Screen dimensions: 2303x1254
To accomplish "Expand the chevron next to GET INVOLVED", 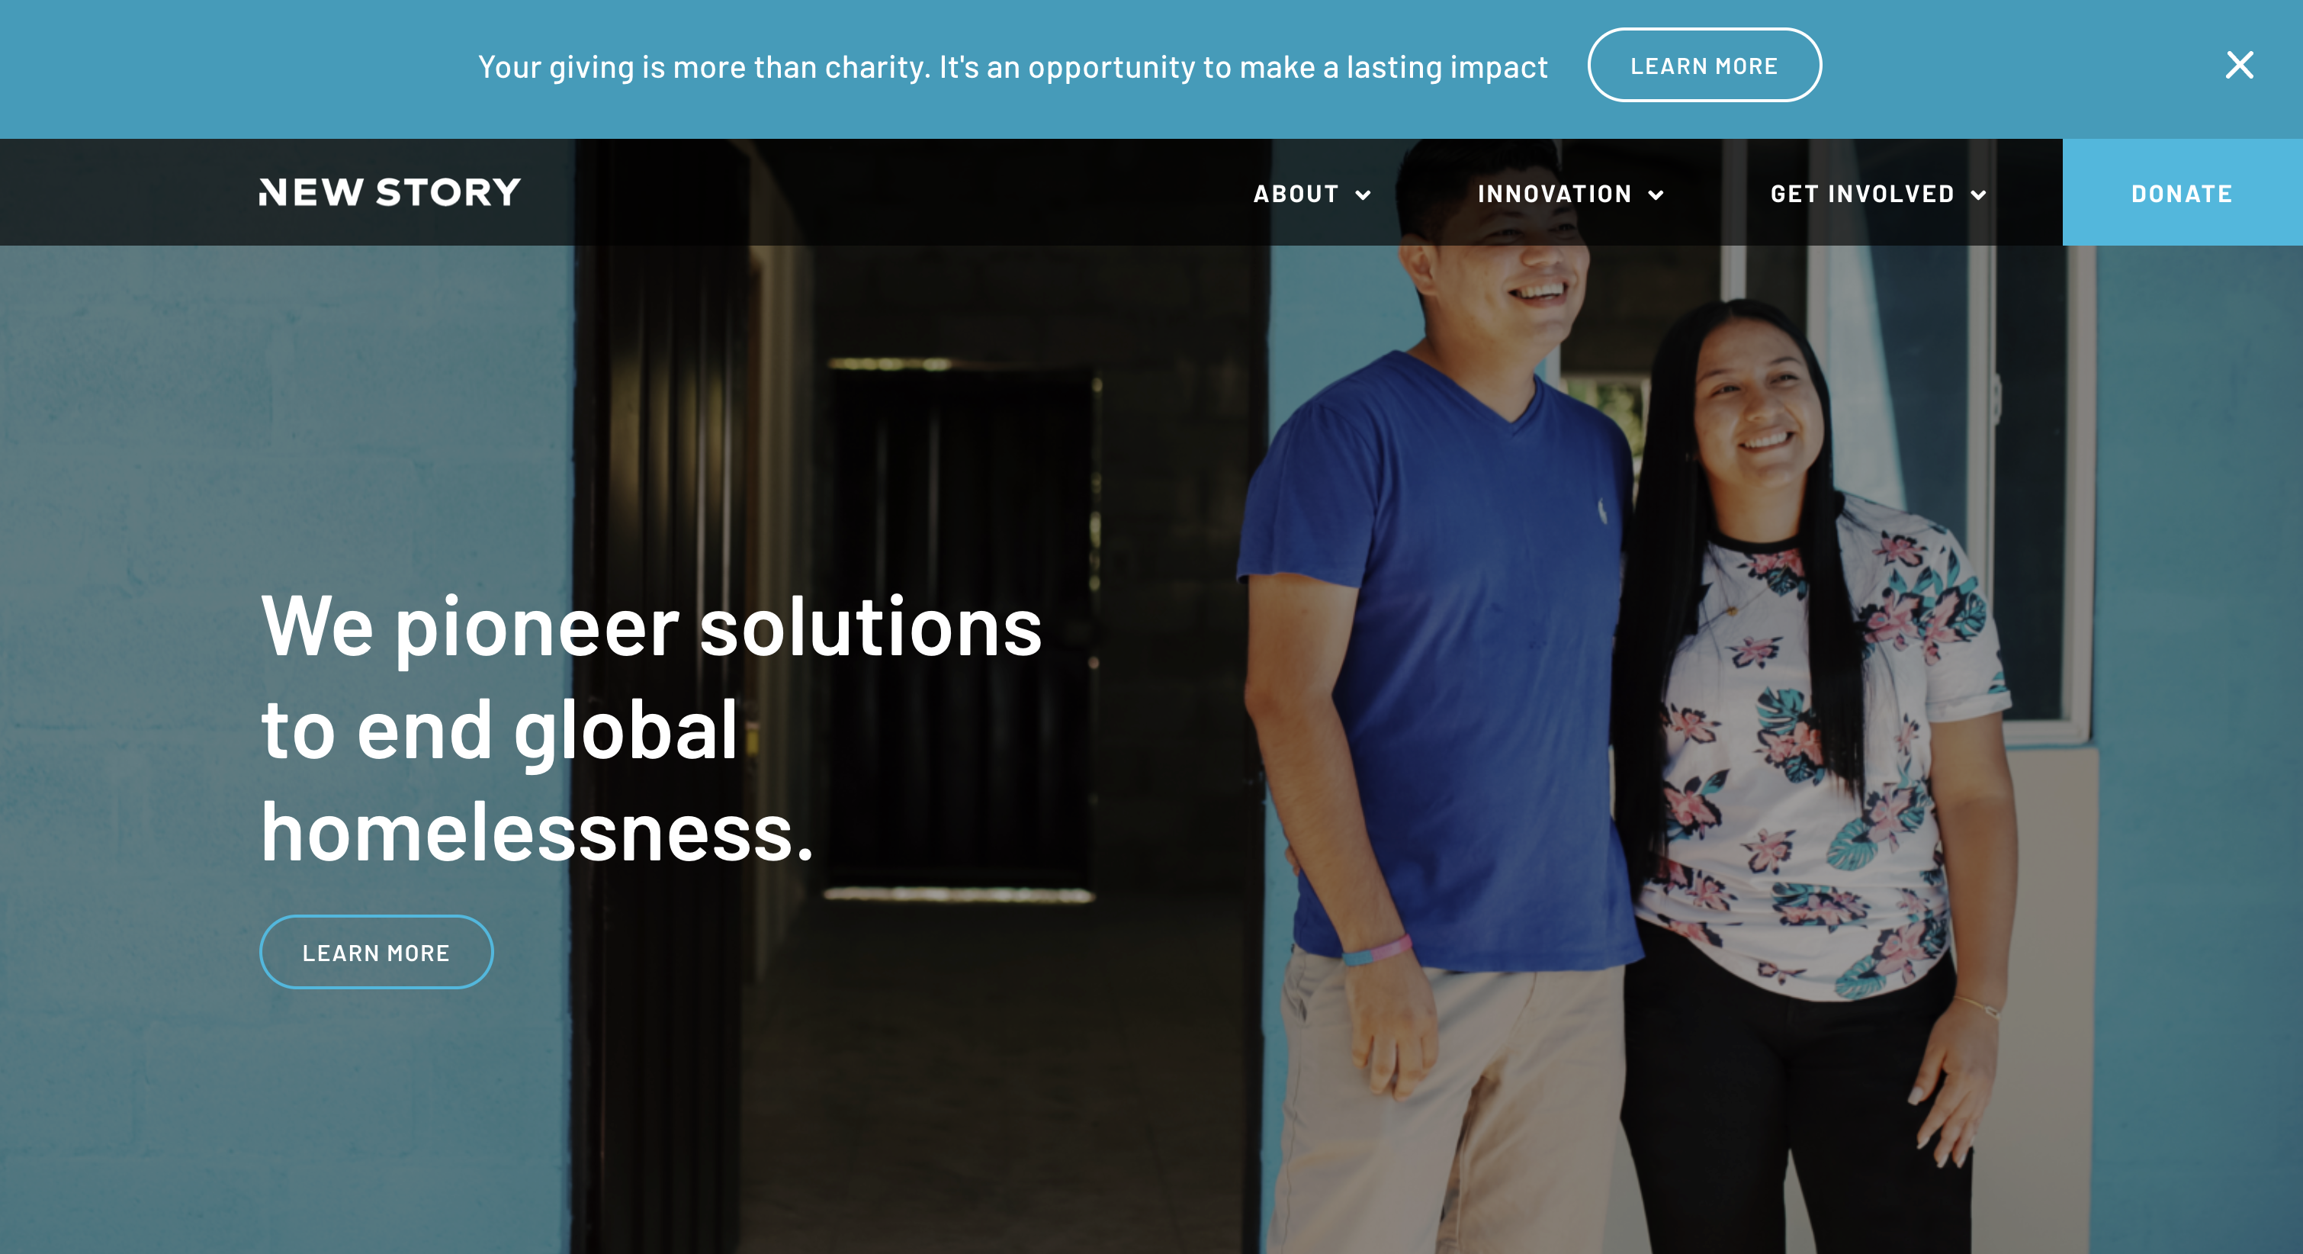I will pos(1978,195).
